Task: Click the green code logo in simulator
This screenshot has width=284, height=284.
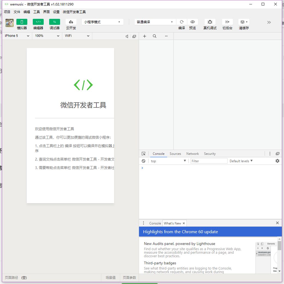Action: point(83,85)
